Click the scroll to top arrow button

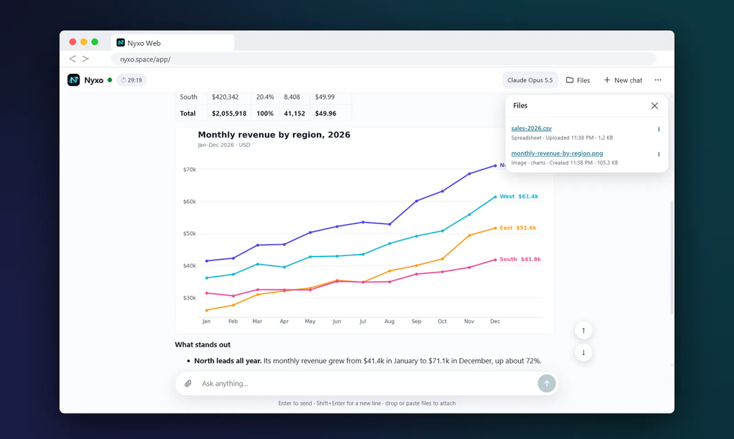584,330
